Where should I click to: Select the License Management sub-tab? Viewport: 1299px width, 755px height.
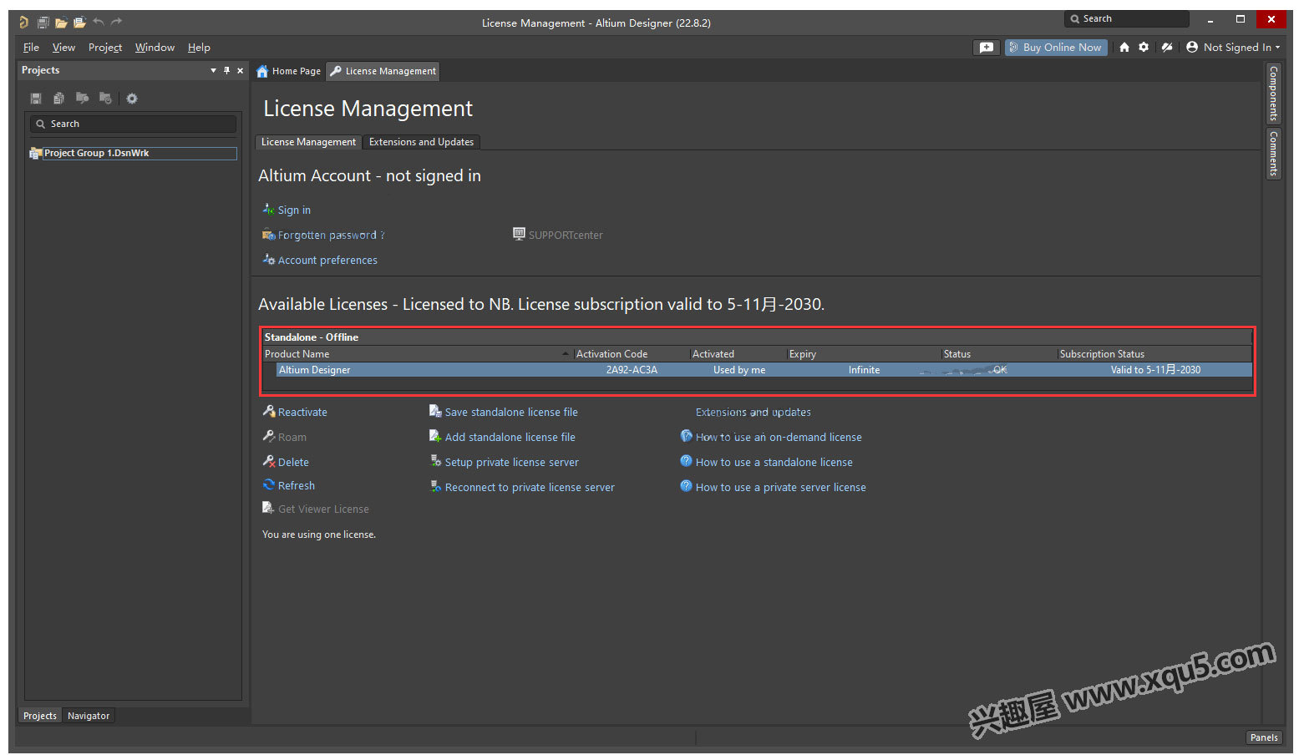(308, 142)
